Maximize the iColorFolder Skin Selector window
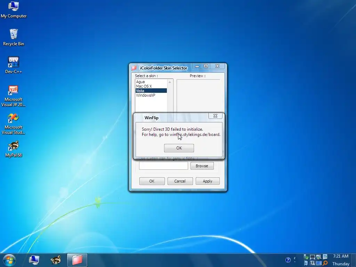Screen dimensions: 356x267 [206, 66]
